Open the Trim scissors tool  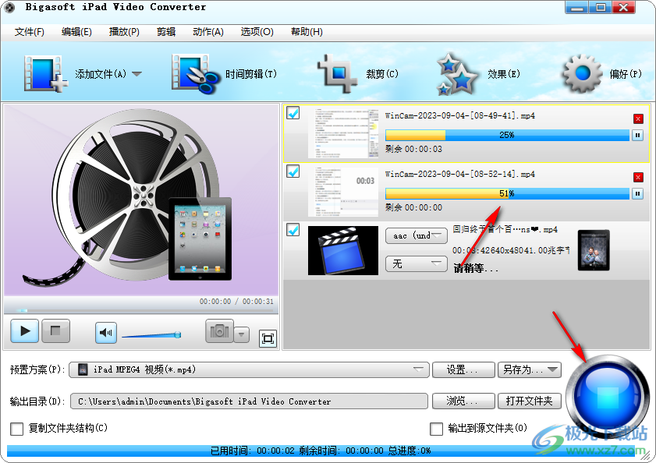click(195, 73)
